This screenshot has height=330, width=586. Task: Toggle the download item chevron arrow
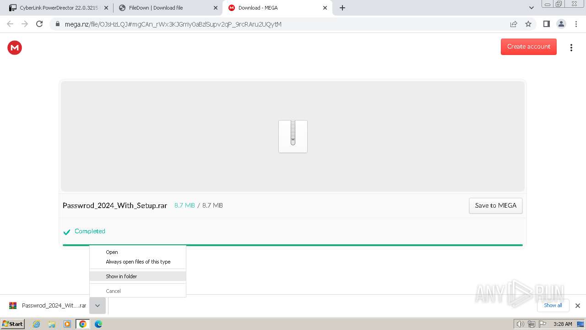point(98,306)
